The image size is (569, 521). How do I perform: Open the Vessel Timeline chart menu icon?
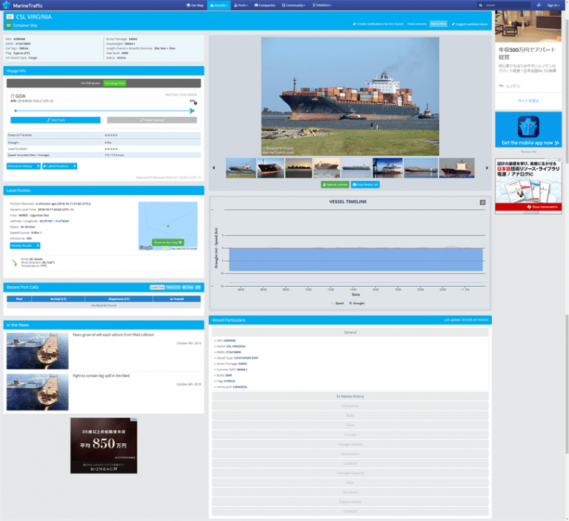click(x=482, y=202)
